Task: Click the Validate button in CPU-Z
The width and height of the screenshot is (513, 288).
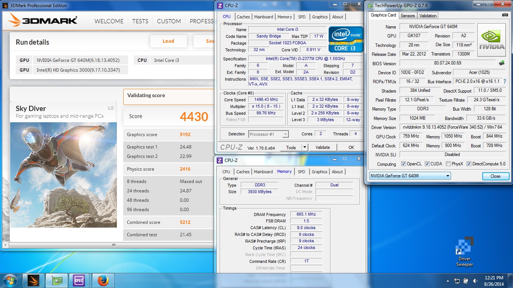Action: pyautogui.click(x=323, y=147)
